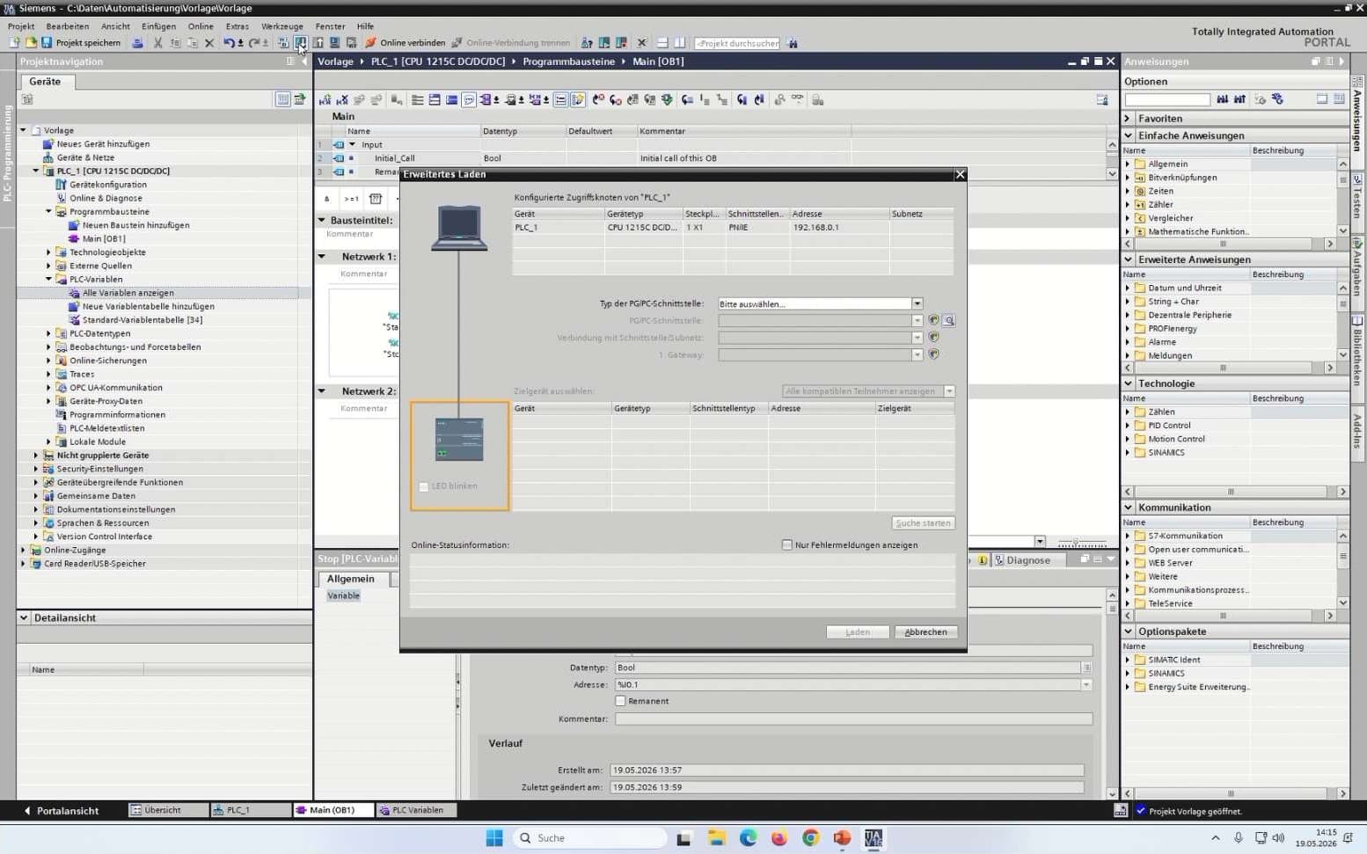Click the cut scissors icon in toolbar
This screenshot has height=854, width=1367.
coord(158,42)
